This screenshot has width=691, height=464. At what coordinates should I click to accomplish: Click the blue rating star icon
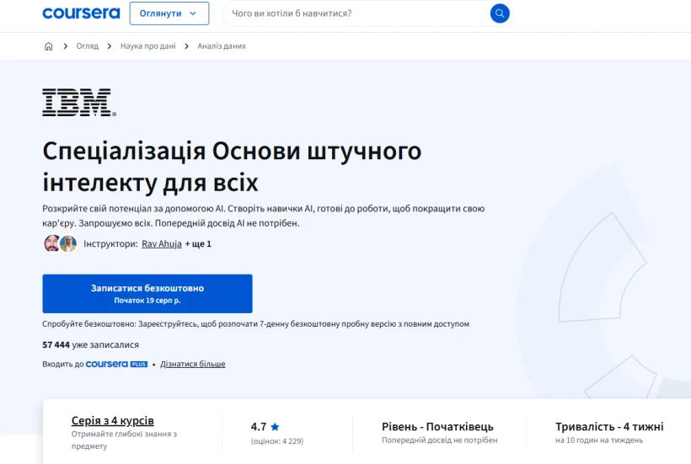coord(275,427)
